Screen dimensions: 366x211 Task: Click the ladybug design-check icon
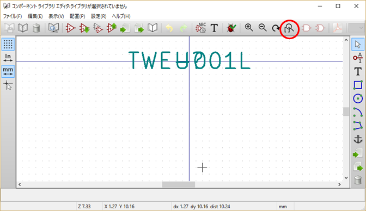point(231,28)
